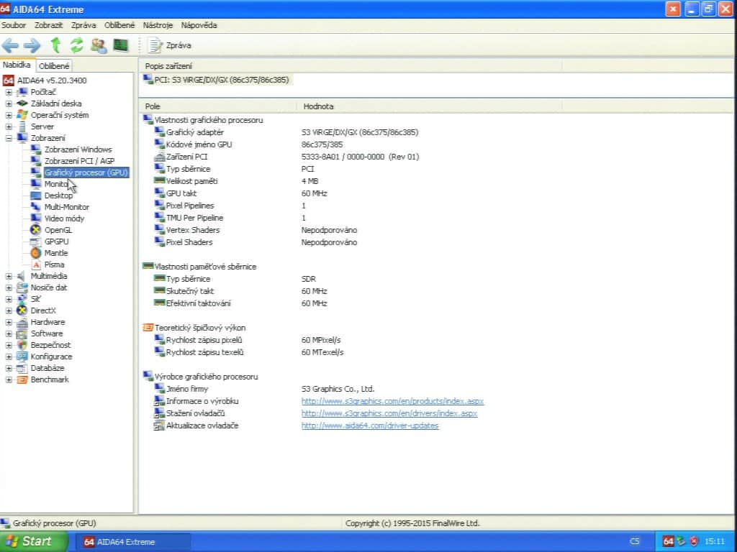Expand the Nosiče dat tree node
This screenshot has width=737, height=552.
coord(9,287)
